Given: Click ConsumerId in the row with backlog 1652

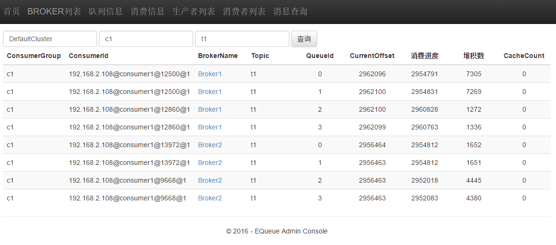Looking at the screenshot, I should point(129,145).
